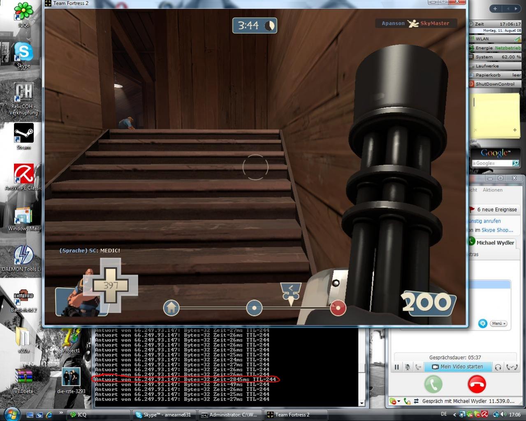Viewport: 526px width, 421px height.
Task: Open the Skype desktop shortcut
Action: (23, 55)
